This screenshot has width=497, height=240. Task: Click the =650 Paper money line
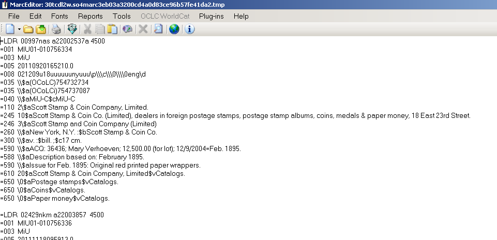tap(55, 198)
